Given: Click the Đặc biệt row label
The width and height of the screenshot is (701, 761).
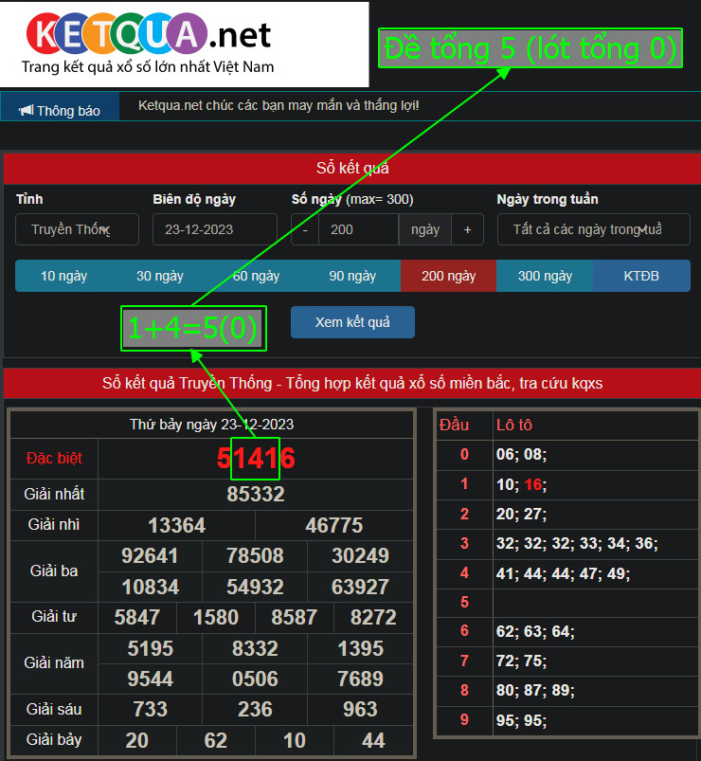Looking at the screenshot, I should tap(54, 458).
